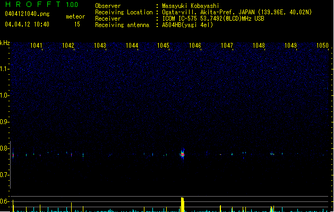Click the 1048 time axis marker
Image resolution: width=334 pixels, height=212 pixels.
(259, 46)
